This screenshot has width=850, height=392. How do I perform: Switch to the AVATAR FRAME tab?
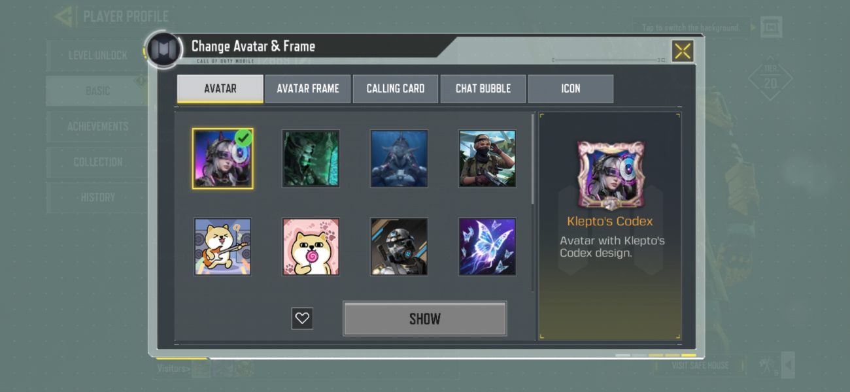click(308, 89)
